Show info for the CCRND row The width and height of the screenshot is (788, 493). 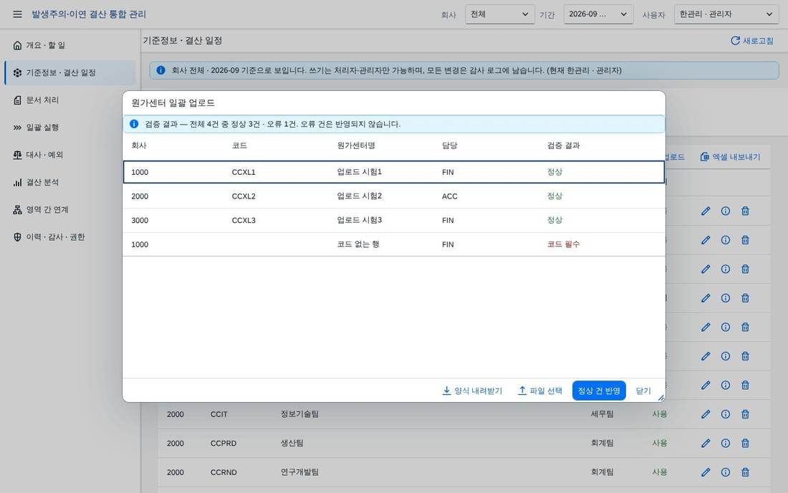[725, 472]
